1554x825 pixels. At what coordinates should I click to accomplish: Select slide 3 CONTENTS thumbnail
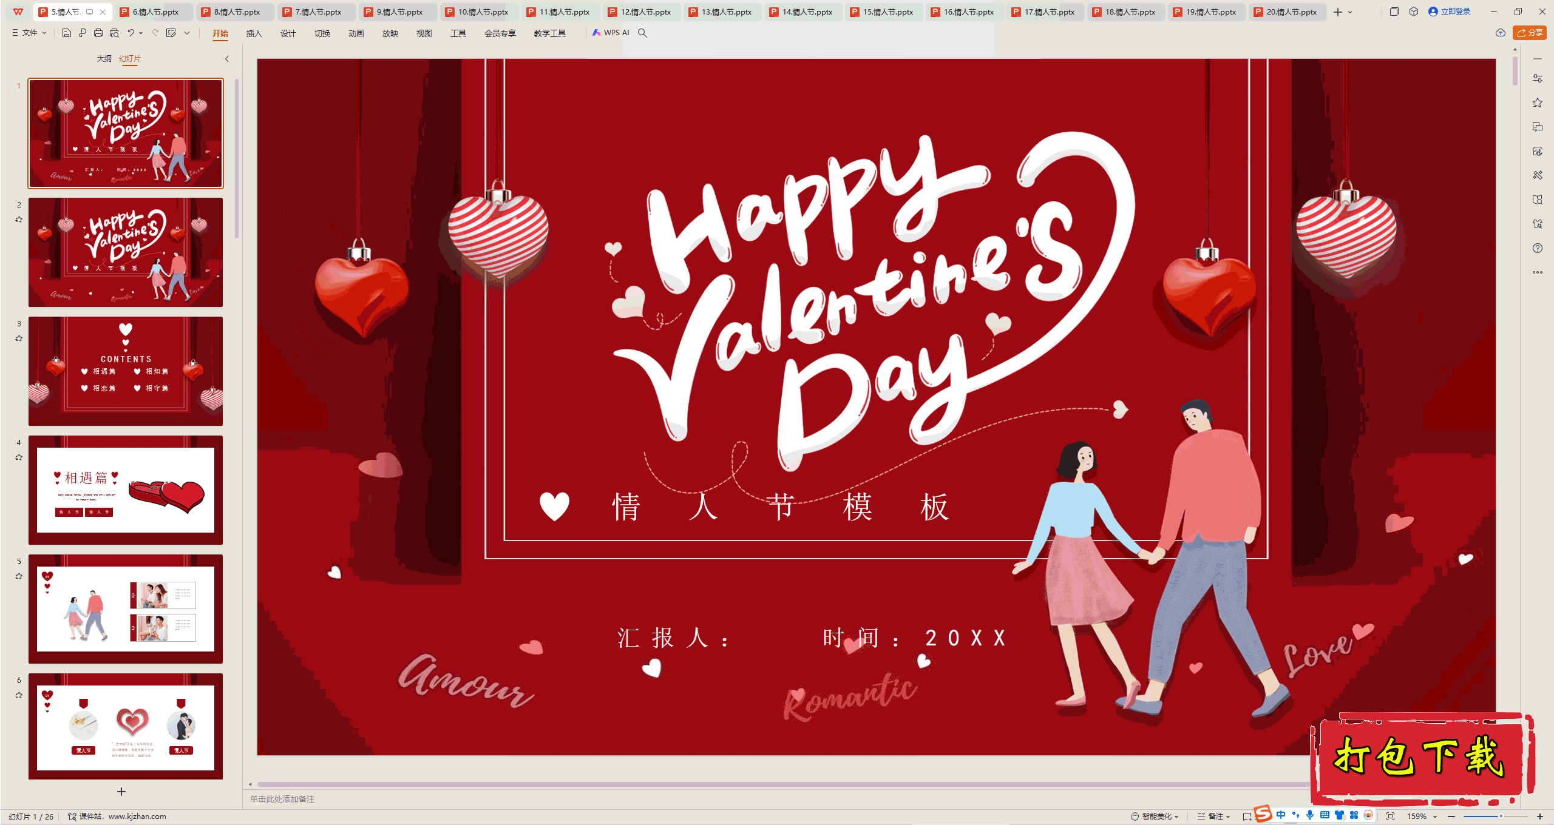126,371
